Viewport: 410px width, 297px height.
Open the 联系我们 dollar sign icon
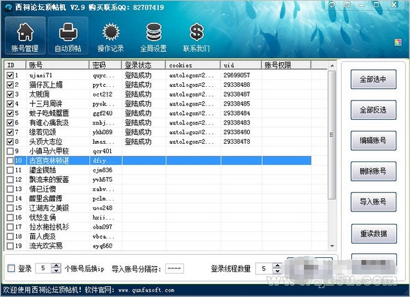tap(196, 37)
